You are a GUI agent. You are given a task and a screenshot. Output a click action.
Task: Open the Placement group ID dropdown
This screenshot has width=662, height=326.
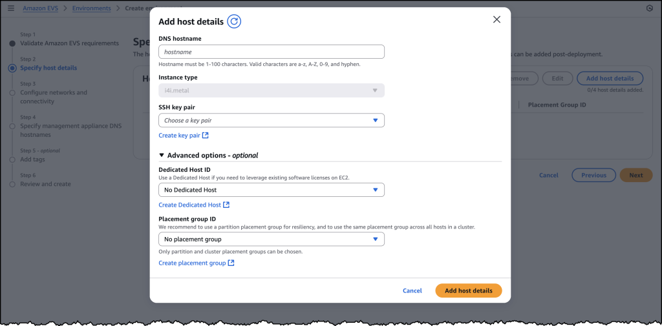[272, 239]
